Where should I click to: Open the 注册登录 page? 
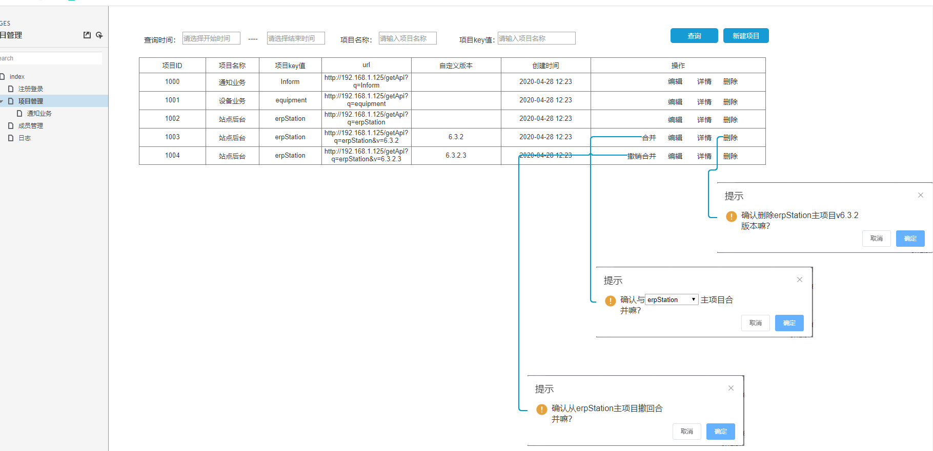click(x=31, y=89)
